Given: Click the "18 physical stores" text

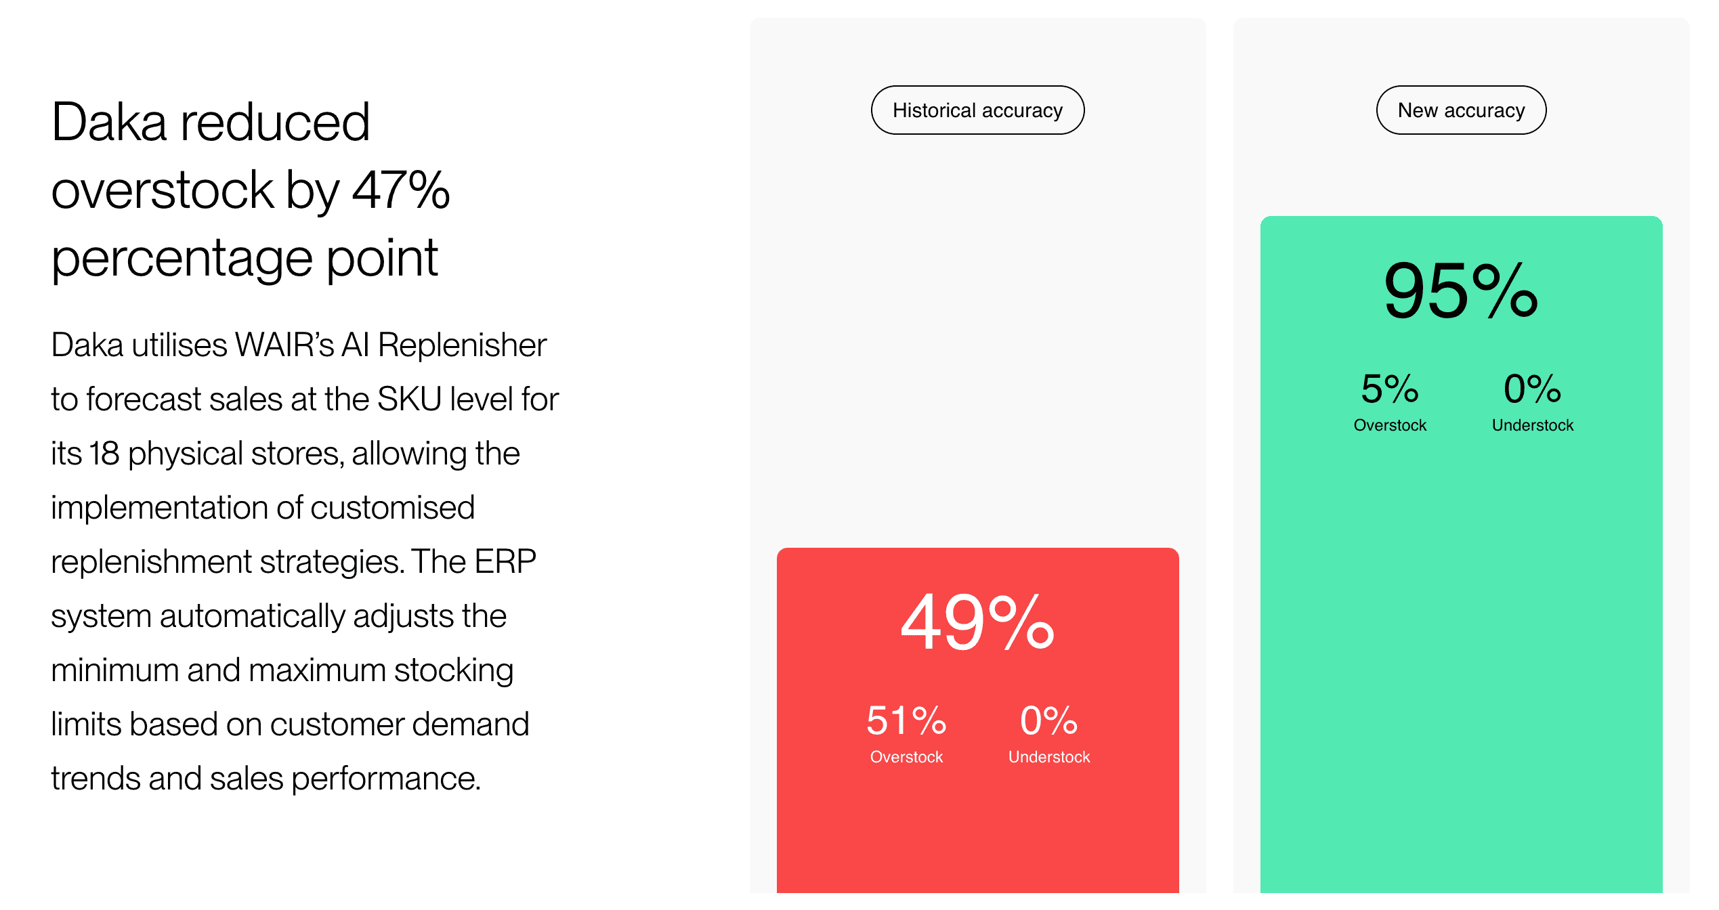Looking at the screenshot, I should coord(215,454).
